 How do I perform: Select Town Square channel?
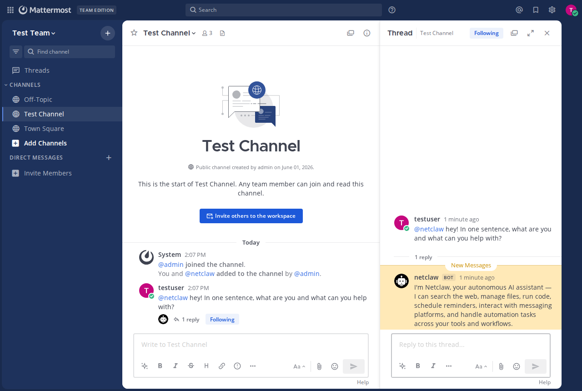pos(62,129)
